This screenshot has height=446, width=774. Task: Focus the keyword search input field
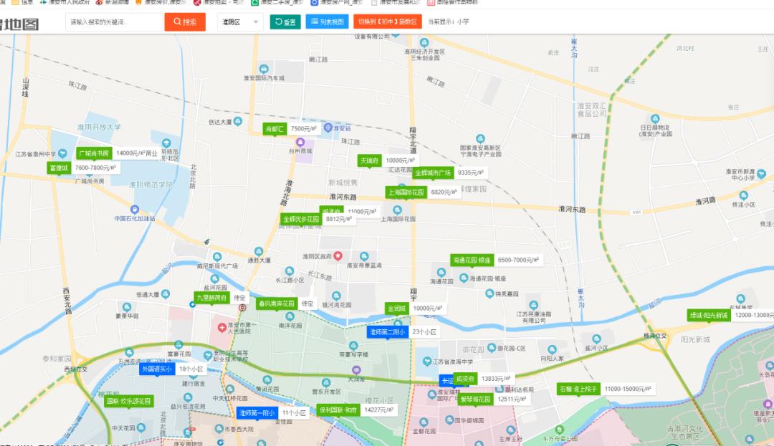click(114, 21)
